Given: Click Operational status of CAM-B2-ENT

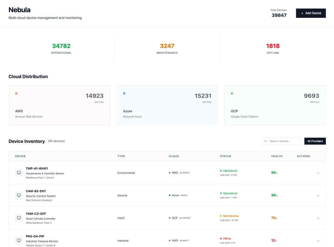Looking at the screenshot, I should point(229,193).
